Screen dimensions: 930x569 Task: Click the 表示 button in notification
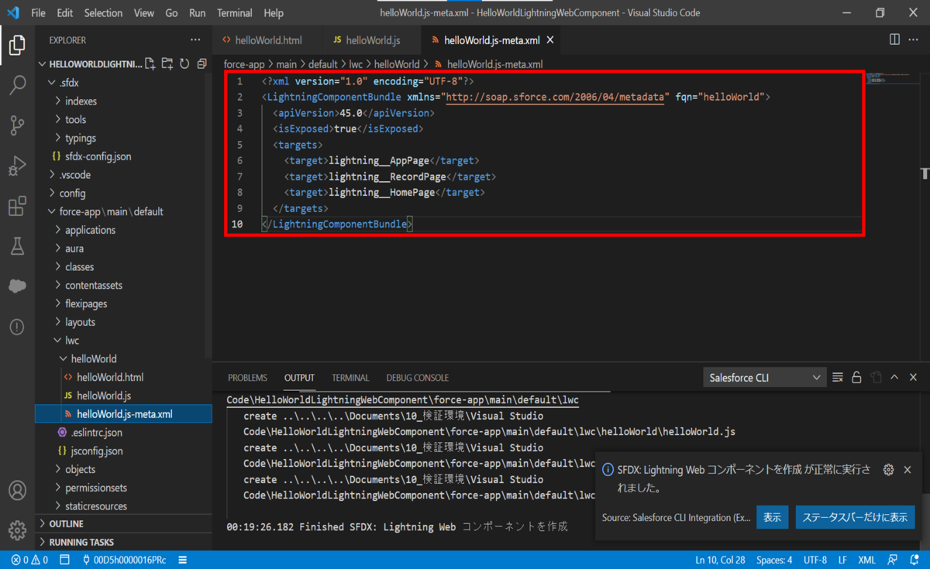[x=772, y=517]
